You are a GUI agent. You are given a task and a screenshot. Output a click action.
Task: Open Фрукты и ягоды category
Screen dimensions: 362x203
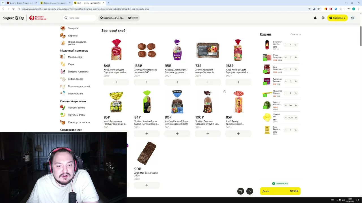(x=76, y=115)
